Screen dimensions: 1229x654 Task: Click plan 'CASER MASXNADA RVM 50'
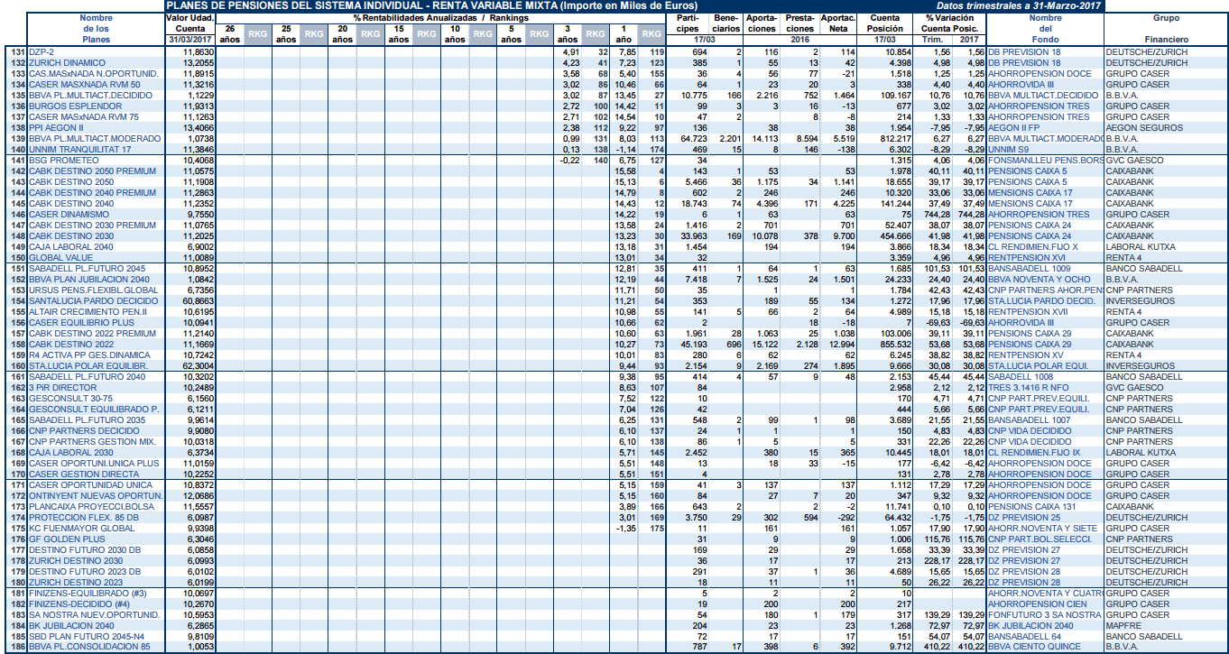[x=84, y=85]
